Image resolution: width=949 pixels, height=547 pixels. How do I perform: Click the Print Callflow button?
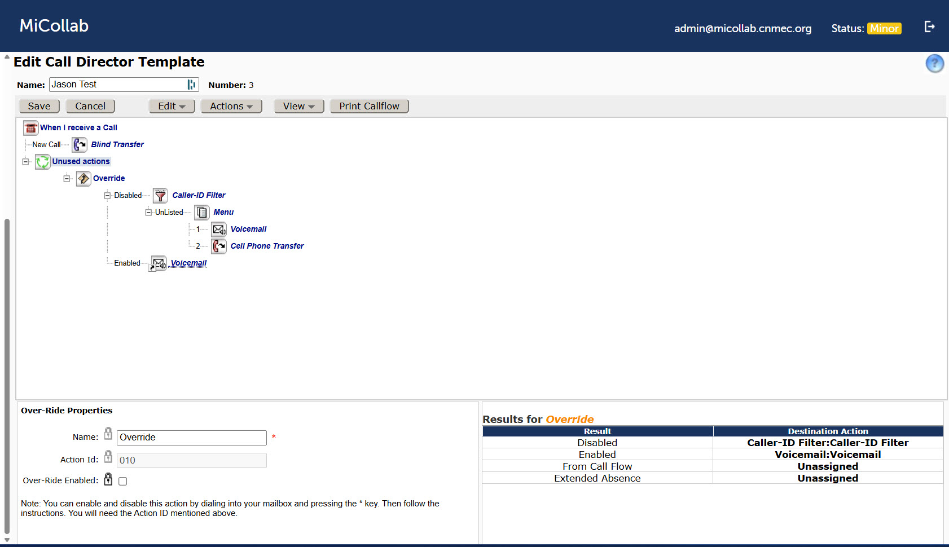[369, 106]
